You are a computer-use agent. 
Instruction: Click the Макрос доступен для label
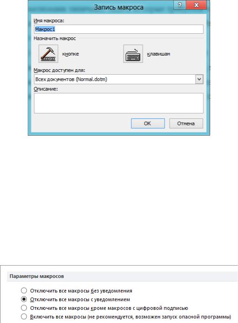59,70
